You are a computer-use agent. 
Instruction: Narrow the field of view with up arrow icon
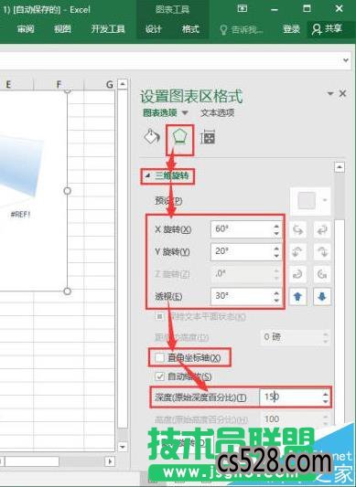click(x=297, y=297)
